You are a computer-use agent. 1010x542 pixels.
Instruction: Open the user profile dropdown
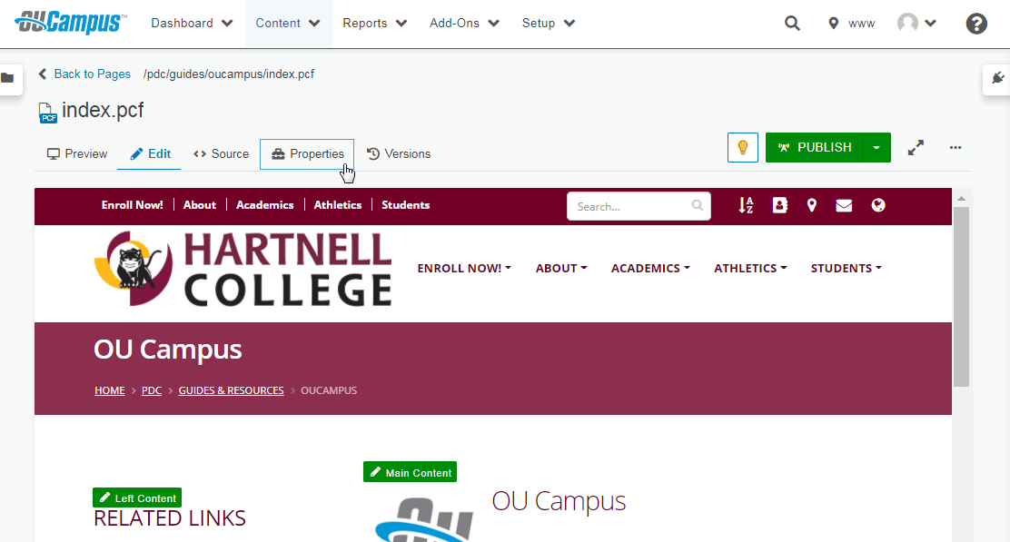tap(916, 24)
